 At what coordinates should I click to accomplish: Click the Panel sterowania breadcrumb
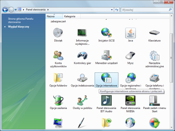point(35,10)
